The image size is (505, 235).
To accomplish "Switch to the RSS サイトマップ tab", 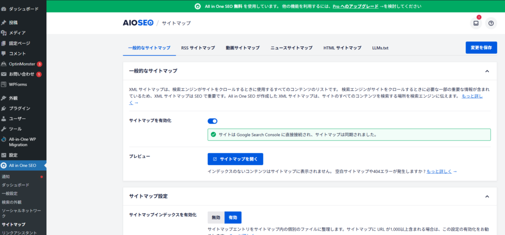I will point(198,48).
